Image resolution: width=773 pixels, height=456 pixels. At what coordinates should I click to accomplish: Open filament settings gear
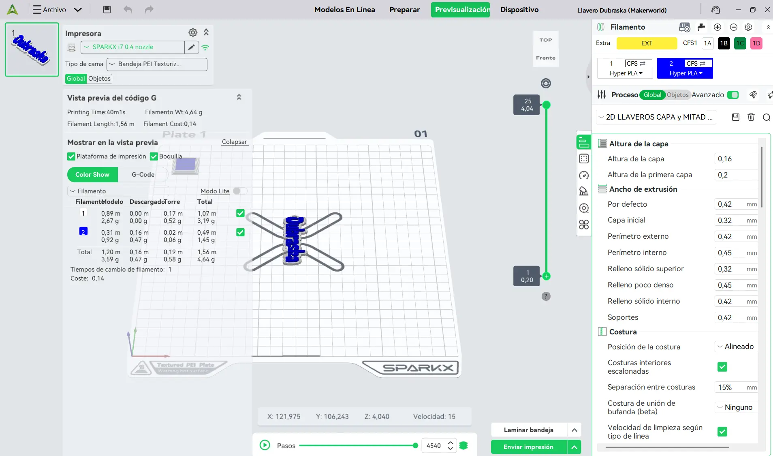pyautogui.click(x=748, y=27)
